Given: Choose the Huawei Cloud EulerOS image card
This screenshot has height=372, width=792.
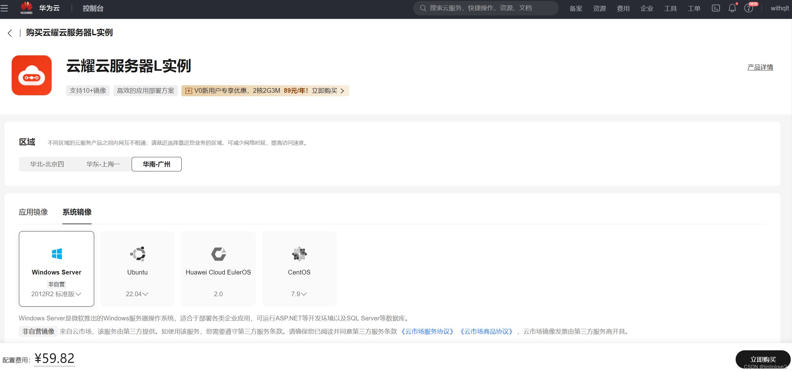Looking at the screenshot, I should [x=218, y=269].
